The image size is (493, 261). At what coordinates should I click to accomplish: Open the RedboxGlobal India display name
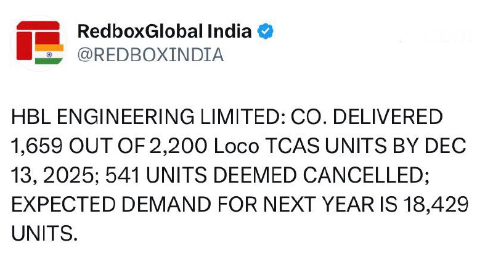pos(165,31)
